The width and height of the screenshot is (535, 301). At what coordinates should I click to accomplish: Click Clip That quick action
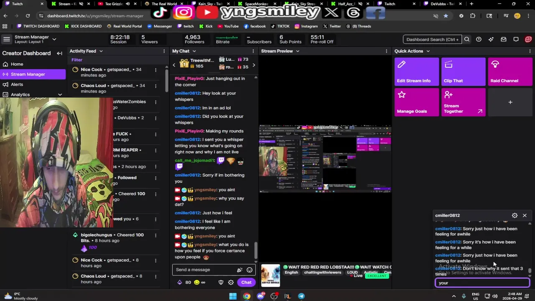(x=464, y=72)
